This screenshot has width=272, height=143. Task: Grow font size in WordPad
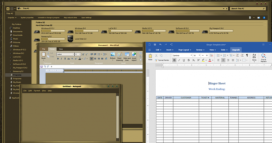tap(83, 54)
